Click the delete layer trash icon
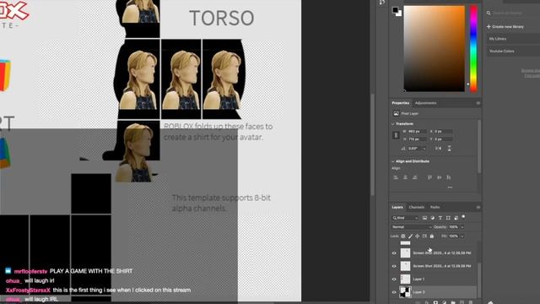The width and height of the screenshot is (540, 304). pyautogui.click(x=471, y=302)
